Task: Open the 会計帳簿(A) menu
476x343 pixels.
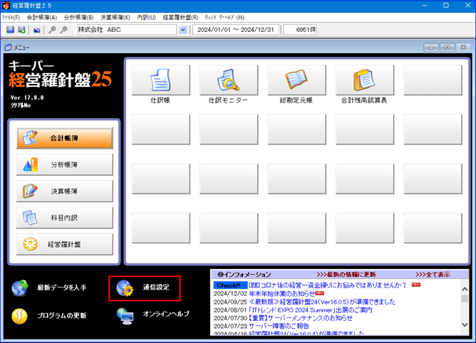Action: [42, 17]
